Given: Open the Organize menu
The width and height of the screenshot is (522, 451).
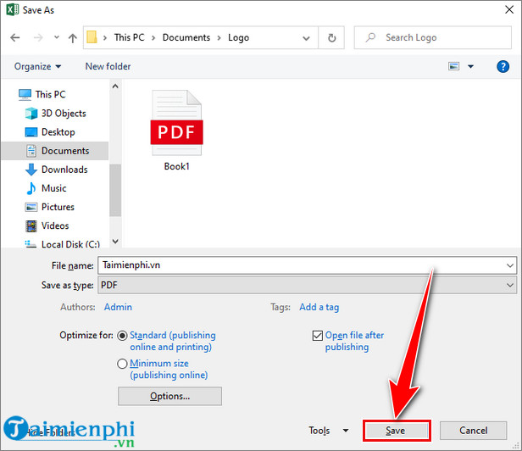Looking at the screenshot, I should (37, 66).
